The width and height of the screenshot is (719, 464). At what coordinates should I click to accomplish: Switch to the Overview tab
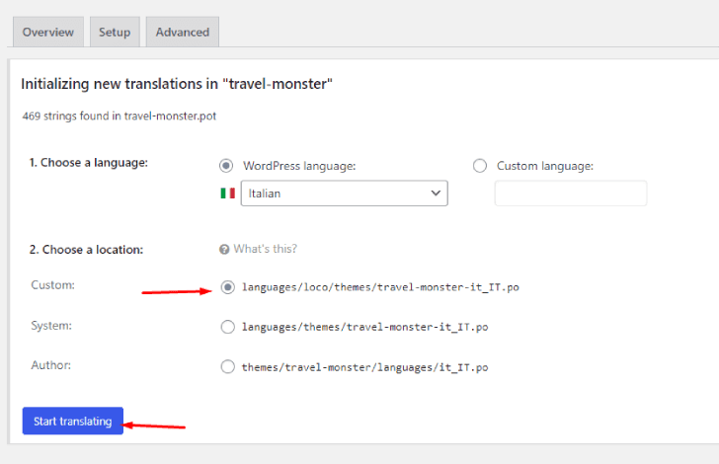[48, 33]
